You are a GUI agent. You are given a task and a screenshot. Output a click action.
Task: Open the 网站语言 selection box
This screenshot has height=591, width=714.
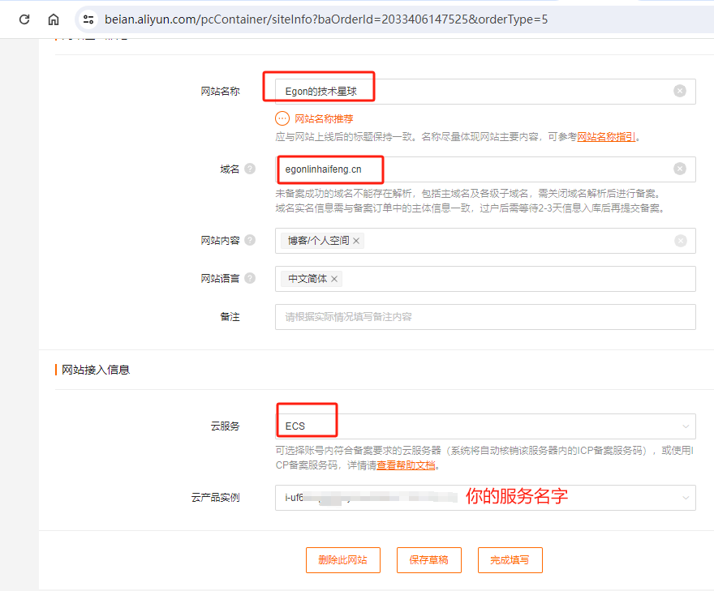click(x=519, y=279)
